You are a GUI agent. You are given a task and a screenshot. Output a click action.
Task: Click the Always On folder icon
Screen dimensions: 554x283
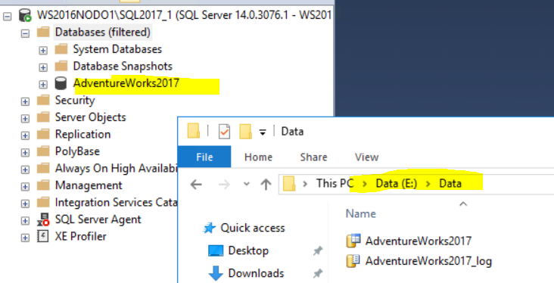click(43, 168)
